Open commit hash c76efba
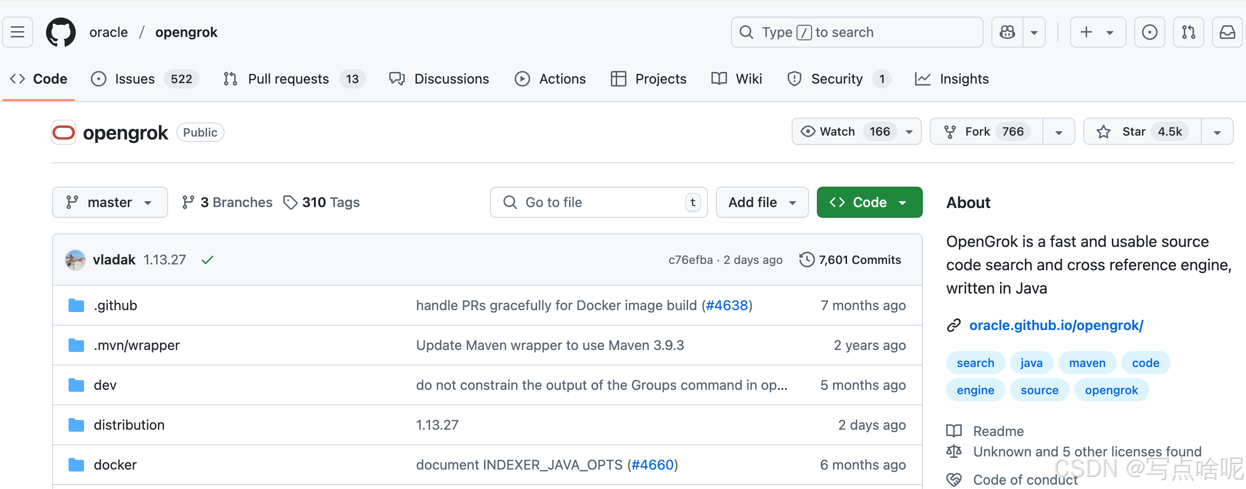1246x489 pixels. coord(691,260)
